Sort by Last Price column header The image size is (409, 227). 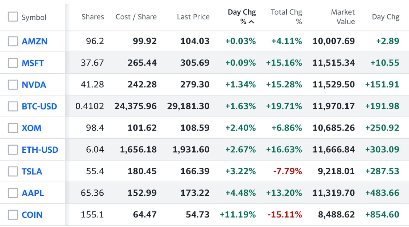pos(193,17)
